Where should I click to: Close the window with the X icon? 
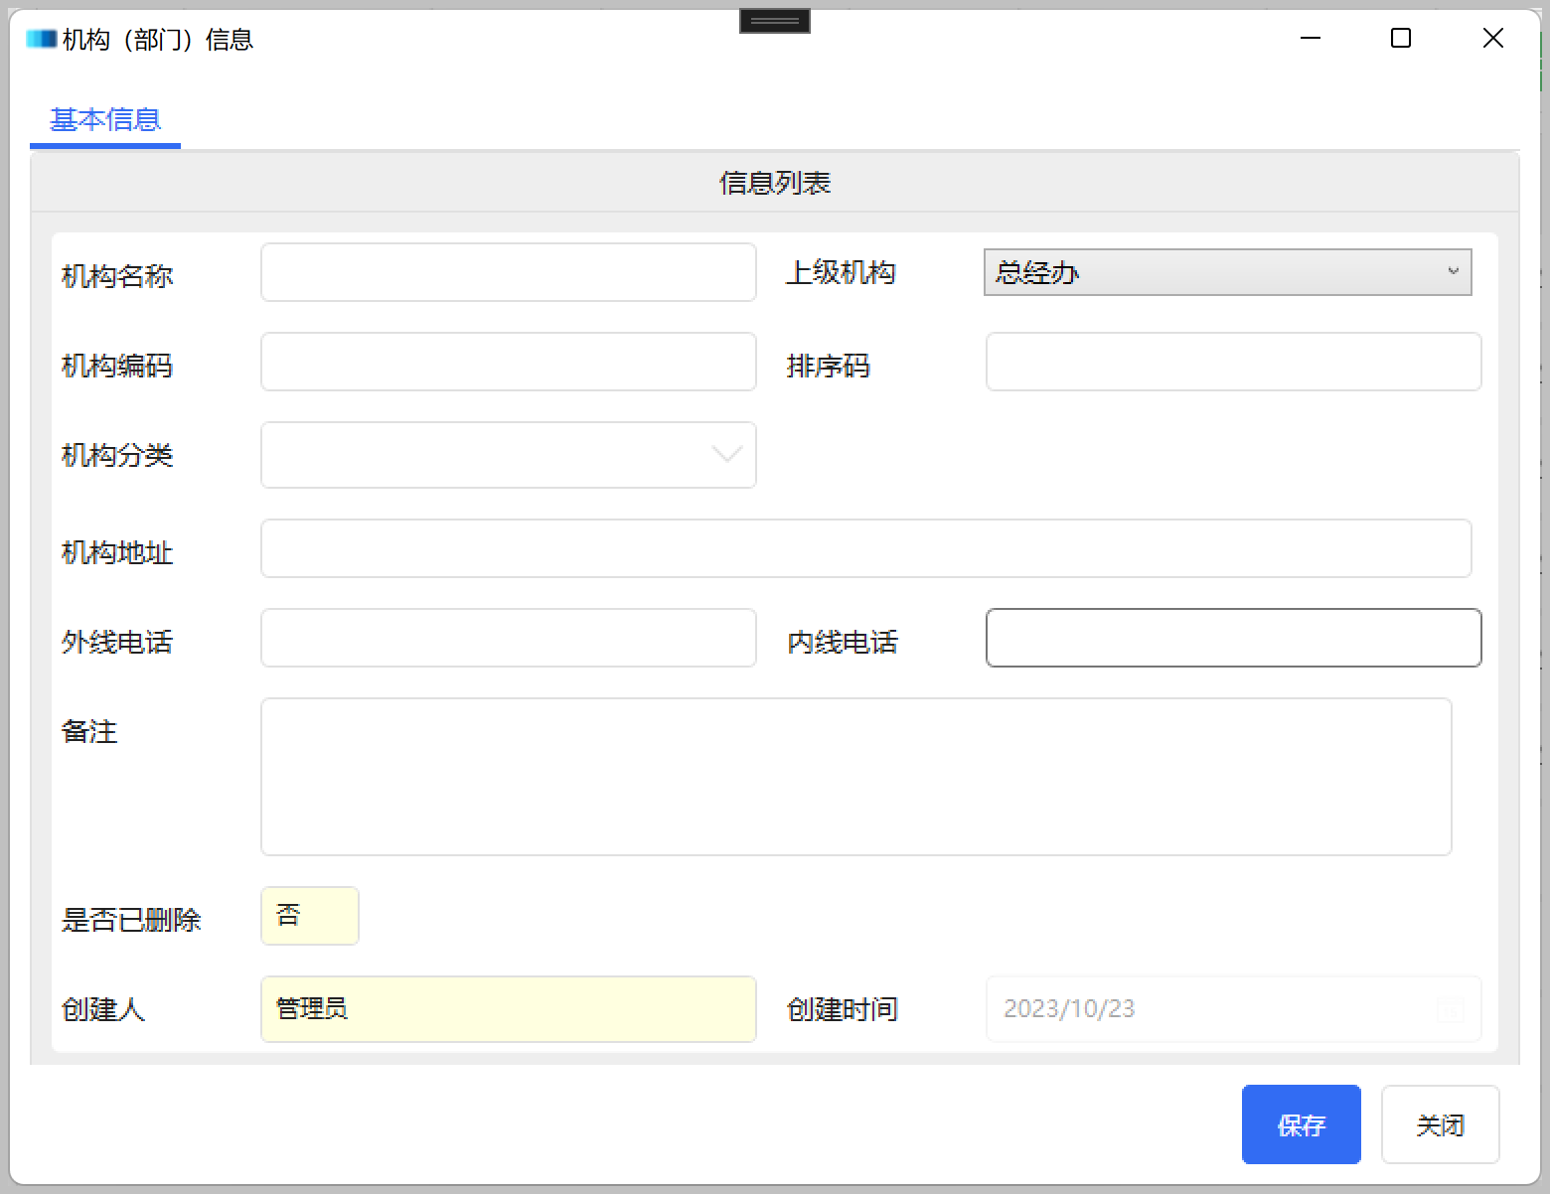pos(1492,39)
